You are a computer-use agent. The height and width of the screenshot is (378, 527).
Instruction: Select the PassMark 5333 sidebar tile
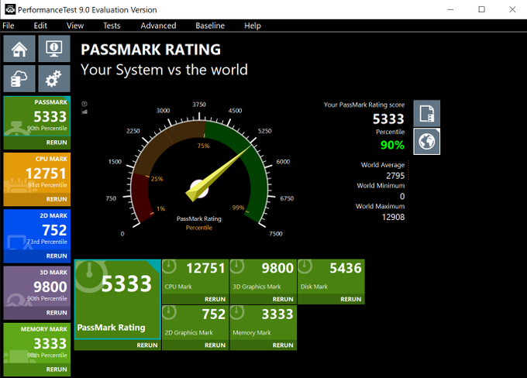tap(37, 116)
